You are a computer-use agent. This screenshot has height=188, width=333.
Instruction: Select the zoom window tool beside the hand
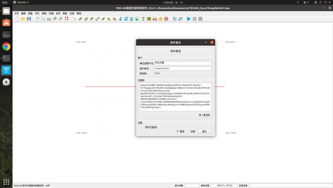[x=43, y=19]
